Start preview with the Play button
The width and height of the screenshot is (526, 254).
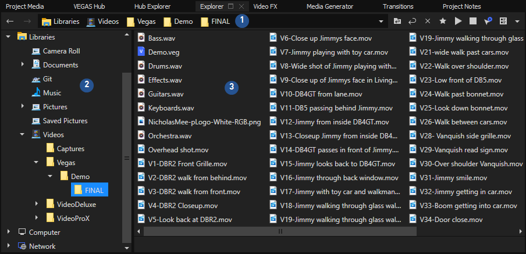[458, 21]
